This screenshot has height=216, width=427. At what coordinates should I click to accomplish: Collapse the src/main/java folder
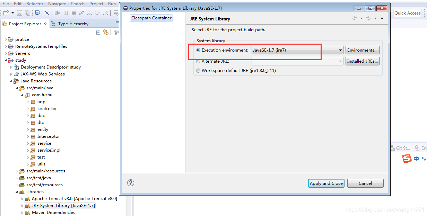tap(17, 88)
